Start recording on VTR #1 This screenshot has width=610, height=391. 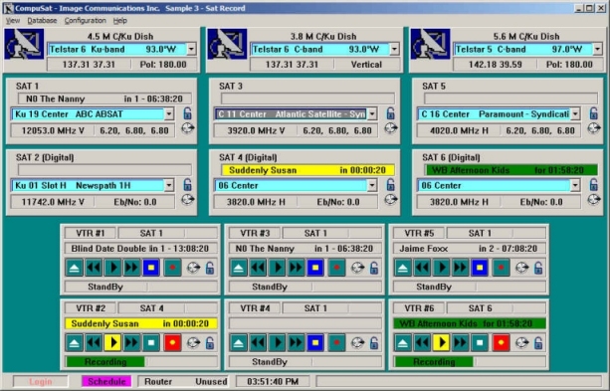click(172, 268)
